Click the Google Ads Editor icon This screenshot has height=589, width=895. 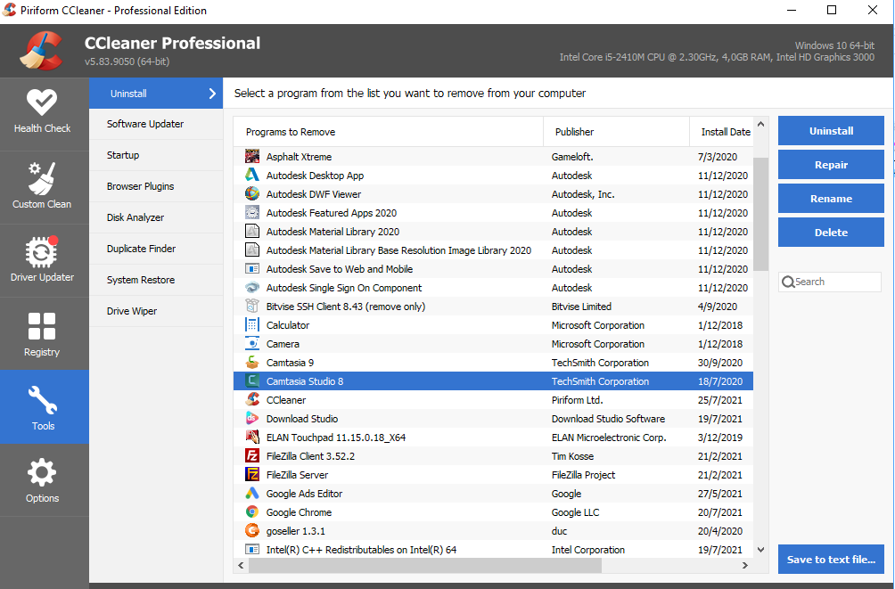pos(251,494)
